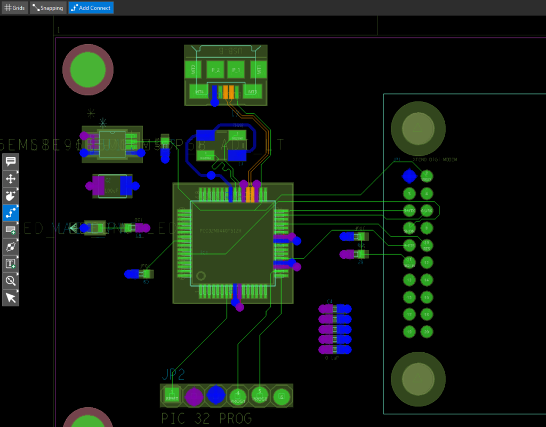Click the P_1 pad on USB connector

[236, 70]
